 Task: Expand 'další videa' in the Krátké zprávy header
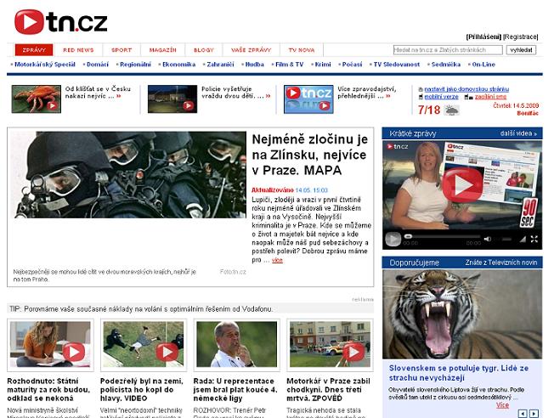[x=518, y=133]
